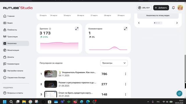This screenshot has width=186, height=104.
Task: Expand the Комментарии chart
Action: click(x=126, y=29)
